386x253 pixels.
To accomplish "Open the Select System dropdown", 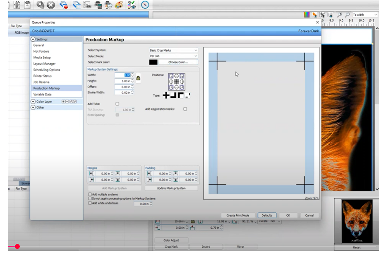I will 173,50.
